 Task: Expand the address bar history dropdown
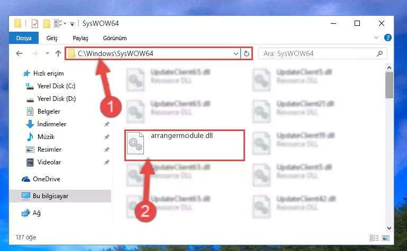(236, 53)
